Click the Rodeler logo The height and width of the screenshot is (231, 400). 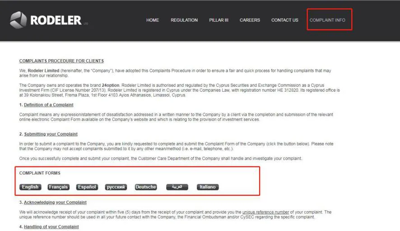click(x=49, y=20)
